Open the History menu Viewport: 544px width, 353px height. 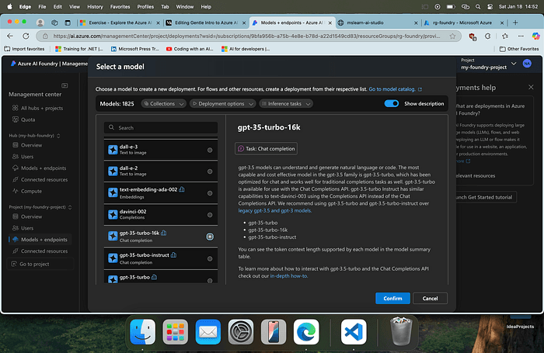tap(95, 6)
